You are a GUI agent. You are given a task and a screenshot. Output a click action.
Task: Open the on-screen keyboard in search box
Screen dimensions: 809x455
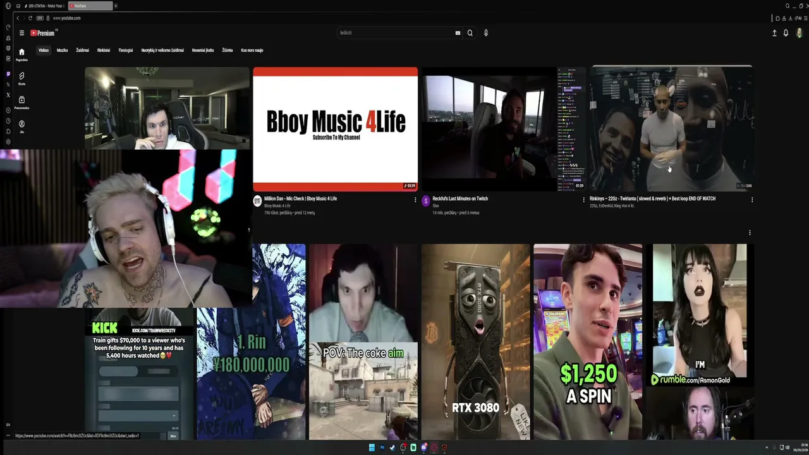pyautogui.click(x=458, y=33)
